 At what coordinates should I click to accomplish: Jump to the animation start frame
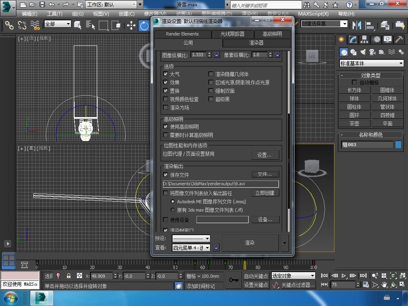(324, 276)
